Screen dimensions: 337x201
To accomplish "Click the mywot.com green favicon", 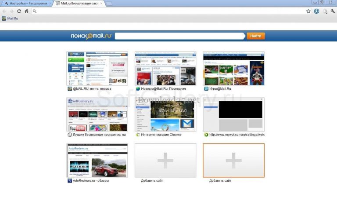I will tap(206, 135).
